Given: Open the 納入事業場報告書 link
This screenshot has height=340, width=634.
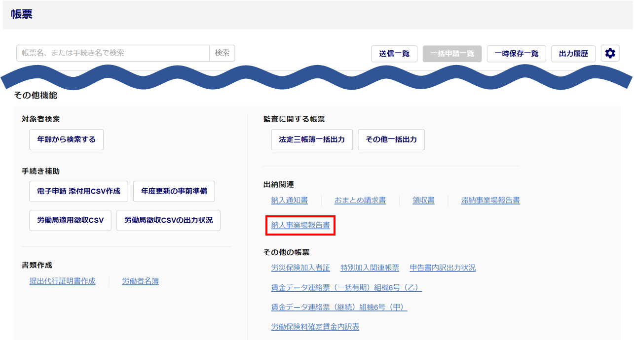Looking at the screenshot, I should pyautogui.click(x=300, y=225).
